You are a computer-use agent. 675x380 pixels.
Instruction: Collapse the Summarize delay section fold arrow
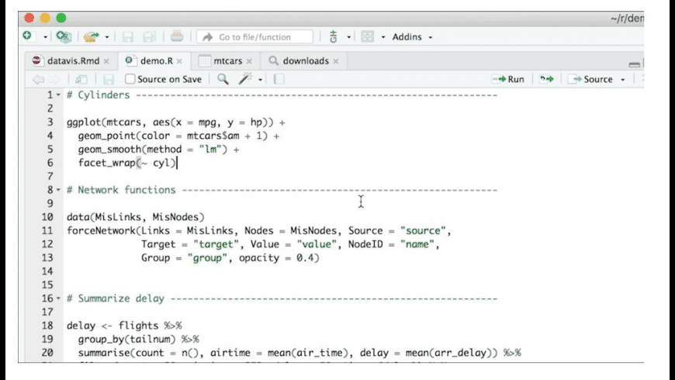[x=57, y=299]
